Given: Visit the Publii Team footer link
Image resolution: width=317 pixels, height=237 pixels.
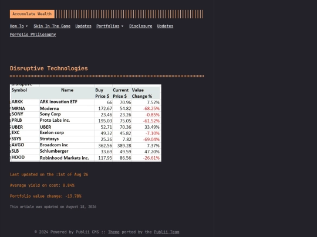Looking at the screenshot, I should coord(167,232).
